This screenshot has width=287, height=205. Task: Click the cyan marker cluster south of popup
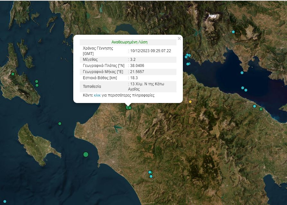(x=150, y=174)
